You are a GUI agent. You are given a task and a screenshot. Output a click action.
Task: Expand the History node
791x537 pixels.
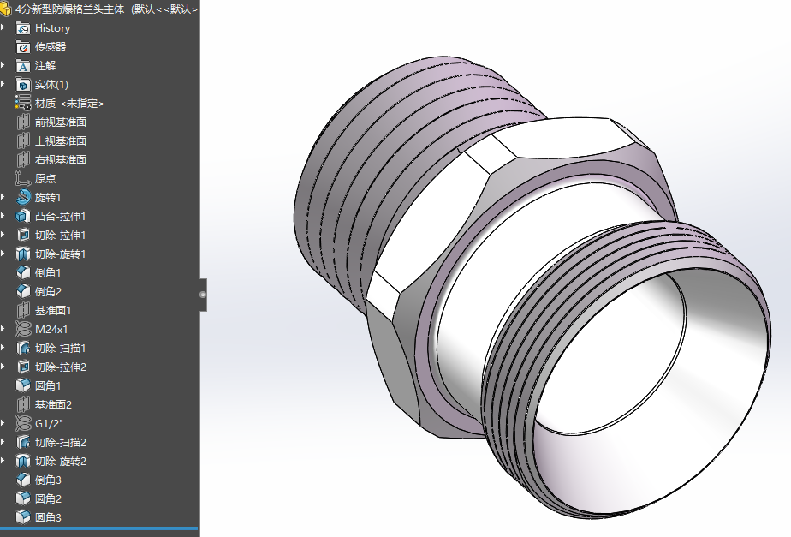coord(3,27)
